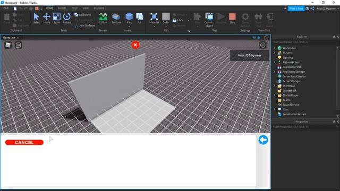
Task: Switch to the MODEL ribbon tab
Action: coord(62,8)
